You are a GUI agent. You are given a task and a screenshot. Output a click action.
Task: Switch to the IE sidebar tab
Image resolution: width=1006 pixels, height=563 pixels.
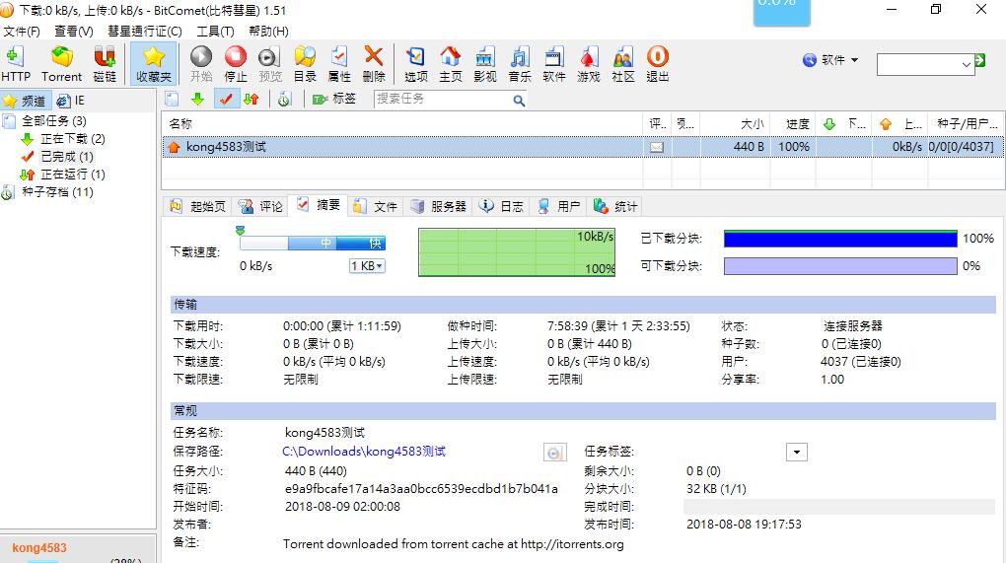(71, 101)
